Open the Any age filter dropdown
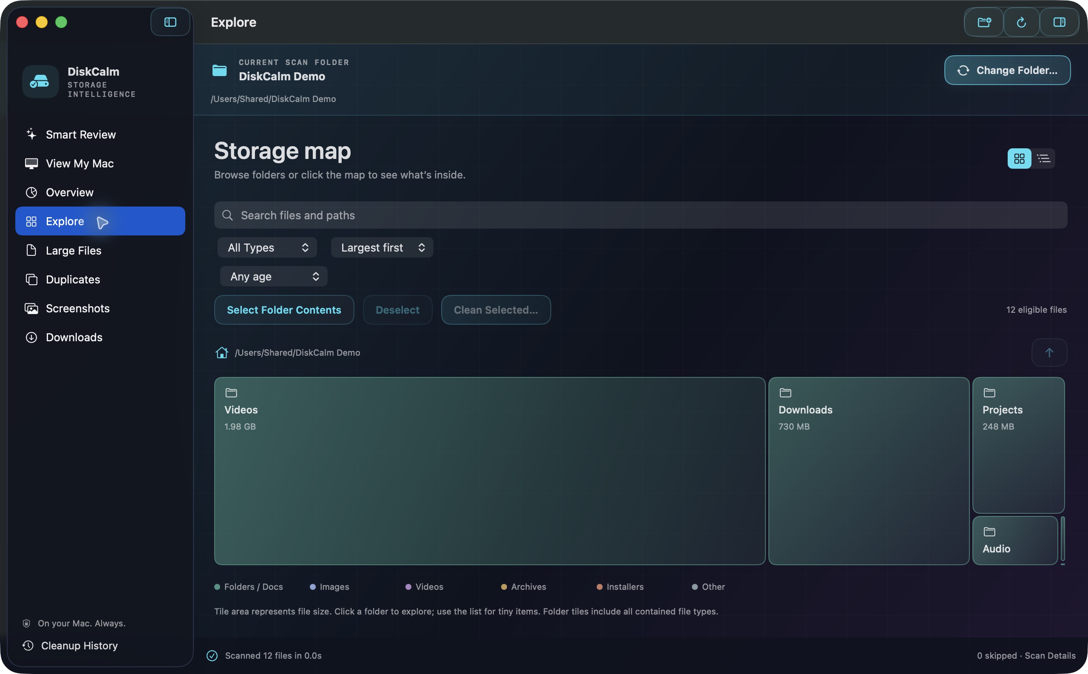1088x674 pixels. [x=274, y=276]
